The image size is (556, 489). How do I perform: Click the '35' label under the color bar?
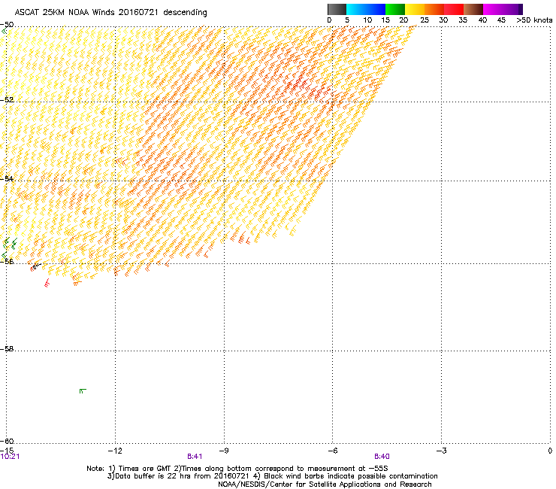463,20
